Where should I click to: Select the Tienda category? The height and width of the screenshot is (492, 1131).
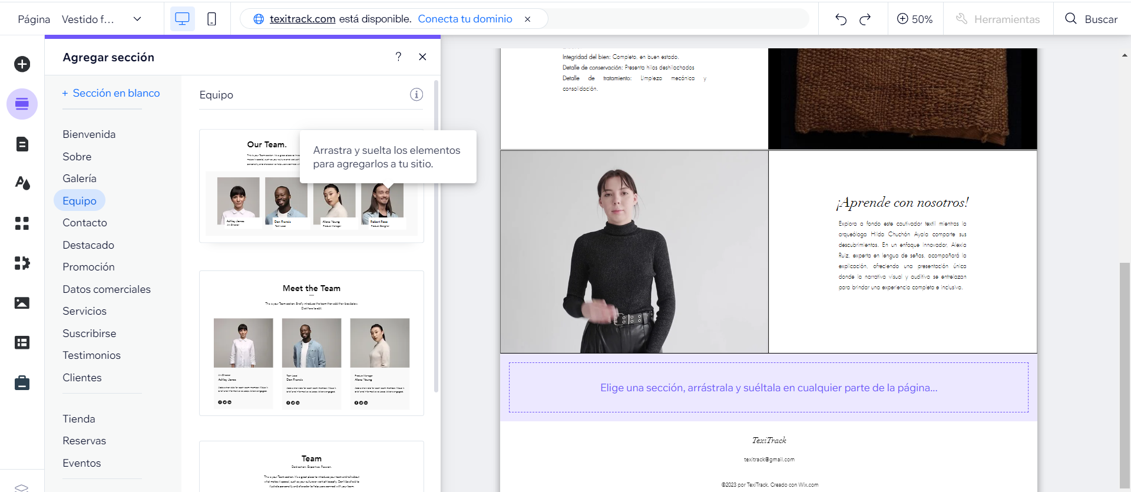pos(79,419)
